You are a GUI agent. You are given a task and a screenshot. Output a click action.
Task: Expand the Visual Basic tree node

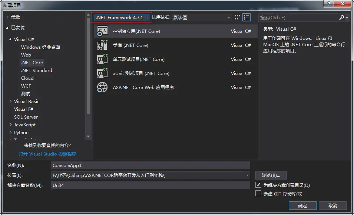click(10, 101)
